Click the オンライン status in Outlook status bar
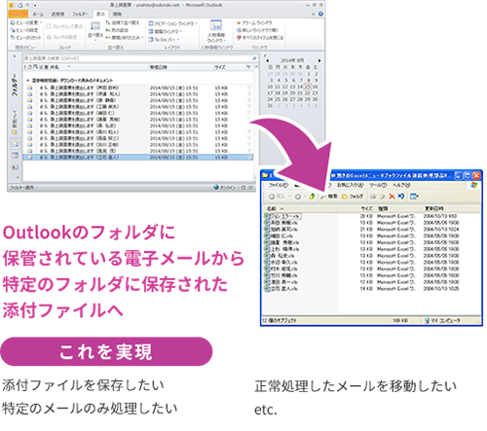Image resolution: width=487 pixels, height=431 pixels. coord(225,188)
